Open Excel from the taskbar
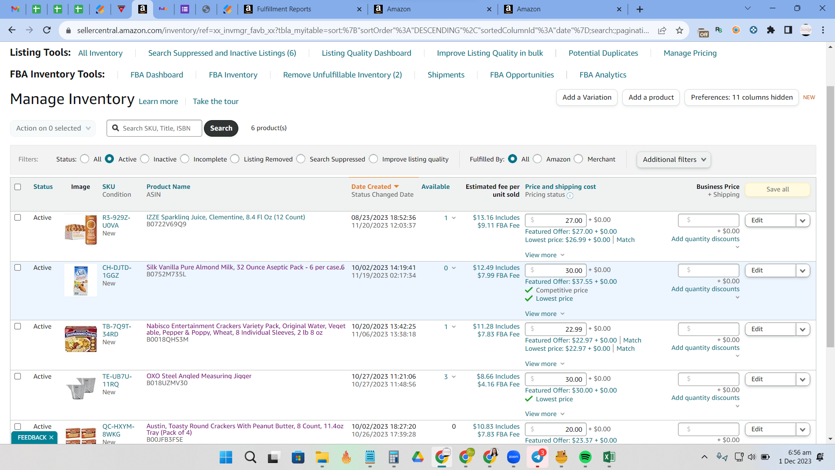Screen dimensions: 835x470 pos(609,457)
